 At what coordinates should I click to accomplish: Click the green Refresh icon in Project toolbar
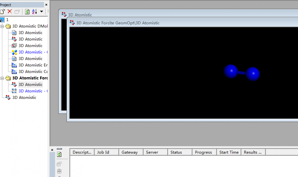point(27,12)
